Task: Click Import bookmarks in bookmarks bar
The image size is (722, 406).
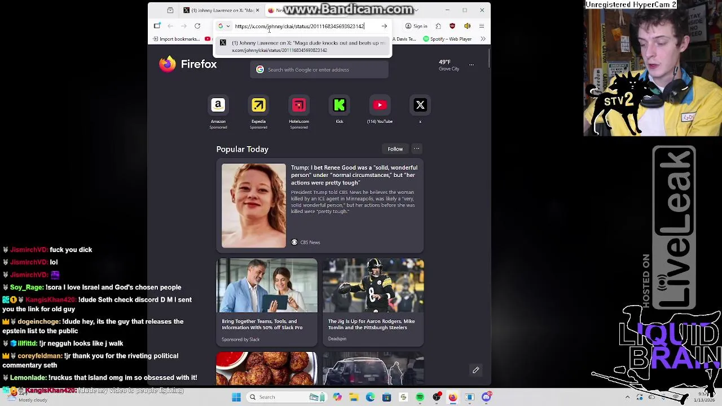Action: (177, 39)
